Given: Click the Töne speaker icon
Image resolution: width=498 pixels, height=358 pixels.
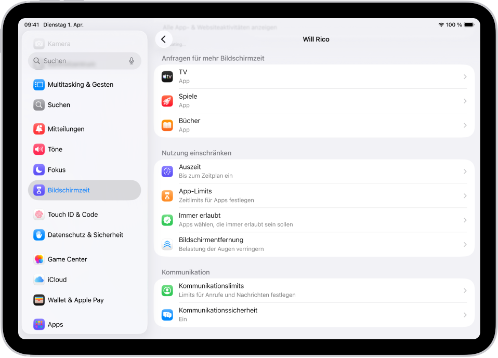Looking at the screenshot, I should [39, 150].
